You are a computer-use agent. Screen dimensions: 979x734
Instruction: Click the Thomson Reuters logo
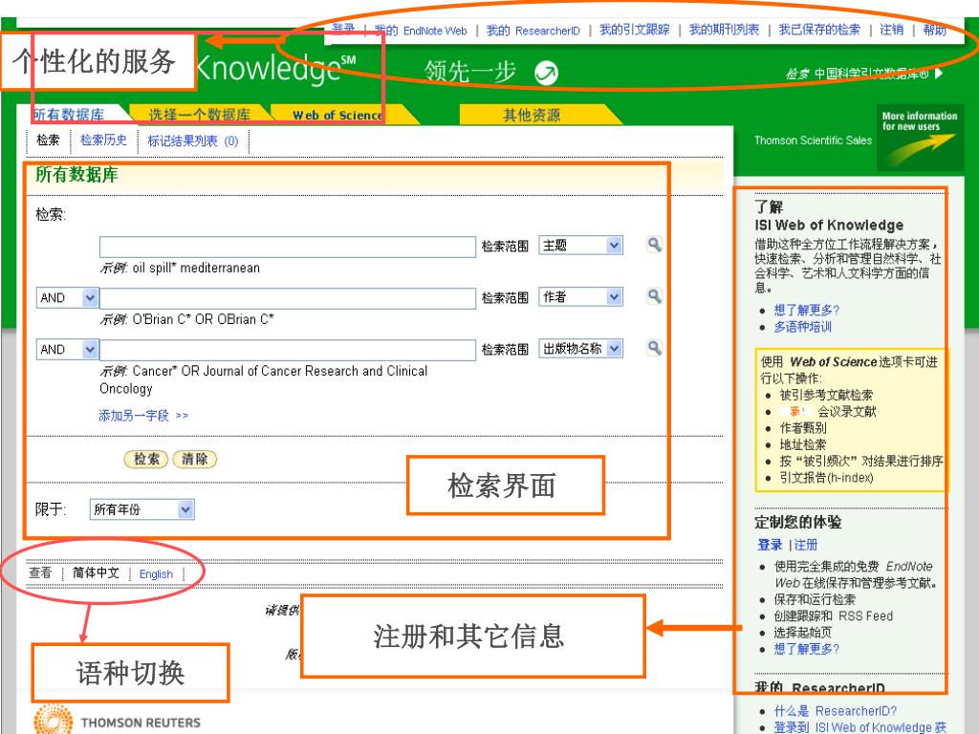(118, 720)
